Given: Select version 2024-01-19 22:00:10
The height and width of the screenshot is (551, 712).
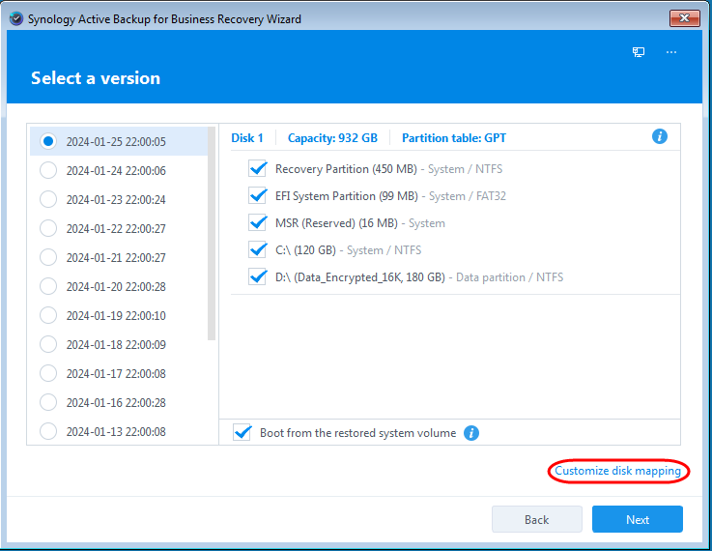Looking at the screenshot, I should (48, 315).
